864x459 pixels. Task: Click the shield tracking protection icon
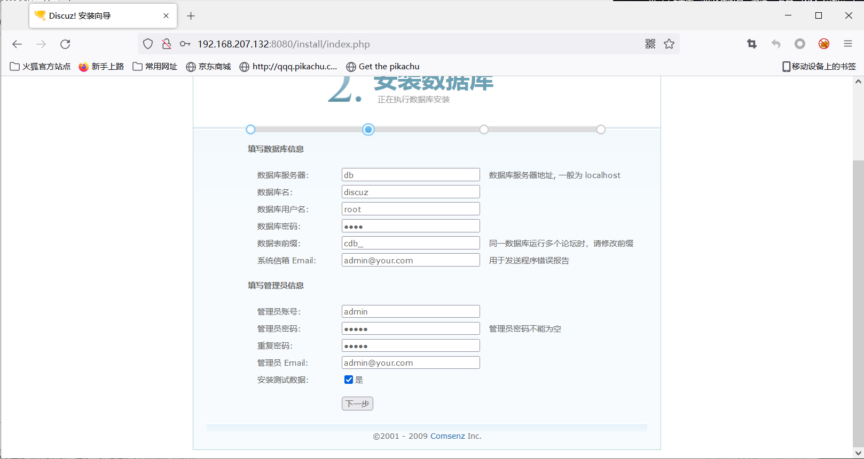(148, 44)
